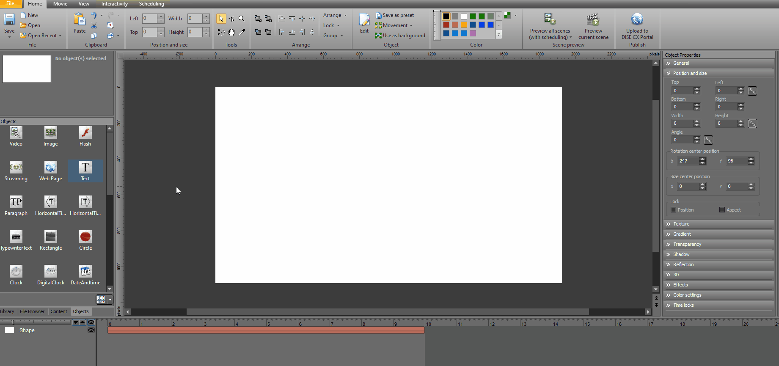Switch to the Movie tab
This screenshot has width=779, height=366.
pyautogui.click(x=60, y=3)
